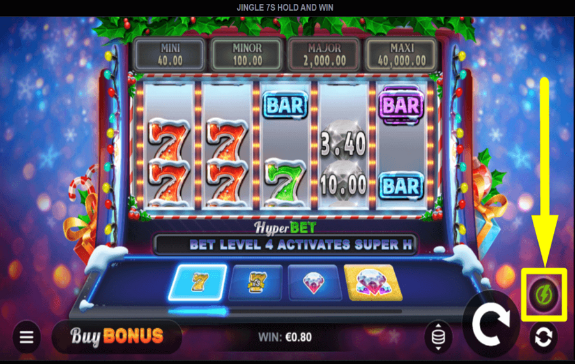The width and height of the screenshot is (575, 364).
Task: Click the green 7 symbol
Action: pos(286,181)
